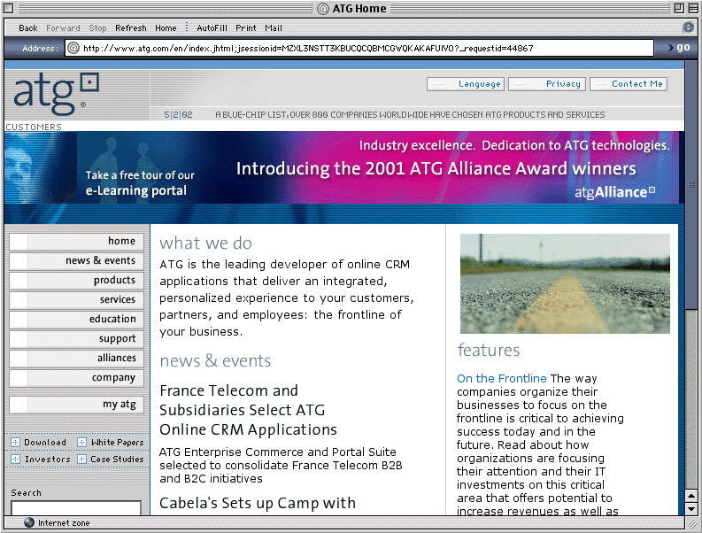The height and width of the screenshot is (533, 702).
Task: Click the icon beside Case Studies
Action: 82,460
